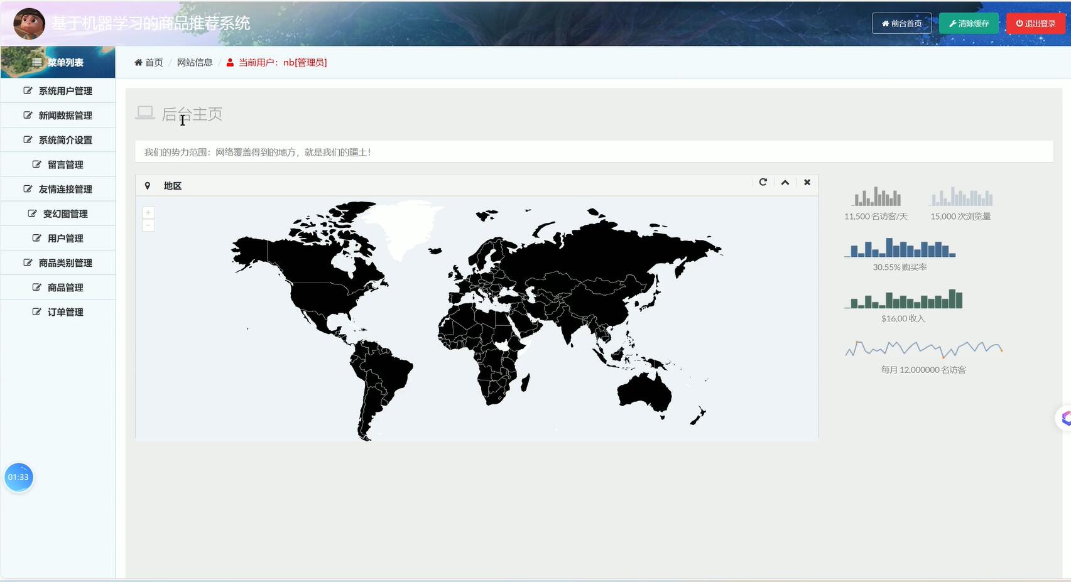Open 新闻数据管理 menu
Viewport: 1071px width, 582px height.
58,116
